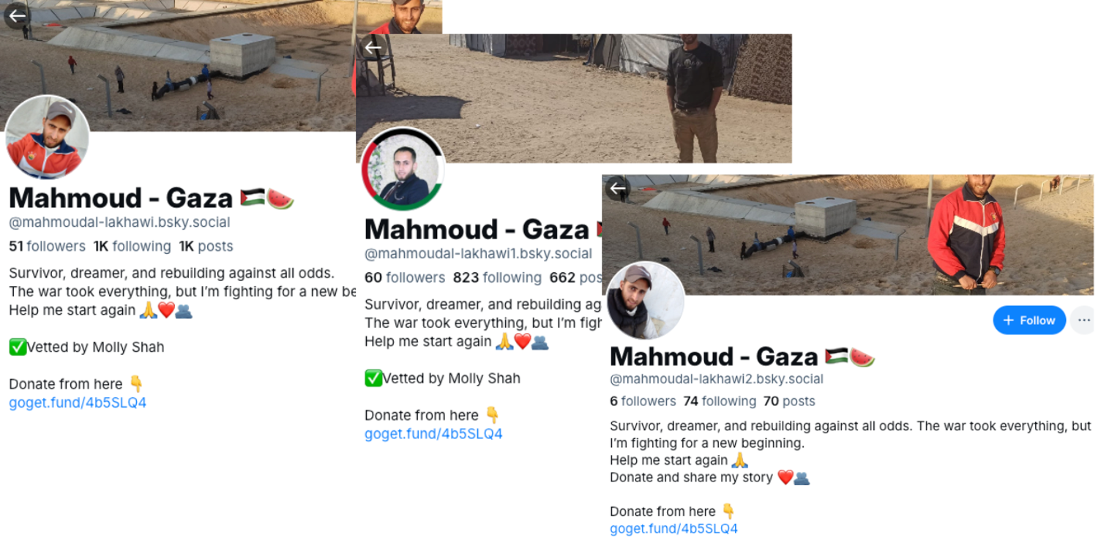Open the three-dots more options menu
This screenshot has height=540, width=1101.
click(x=1083, y=320)
